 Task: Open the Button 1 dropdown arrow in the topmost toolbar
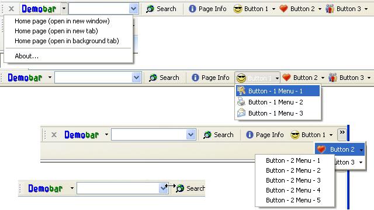coord(273,9)
